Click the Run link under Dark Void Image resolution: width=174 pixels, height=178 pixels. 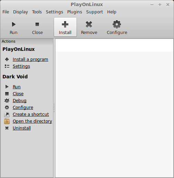click(x=17, y=87)
